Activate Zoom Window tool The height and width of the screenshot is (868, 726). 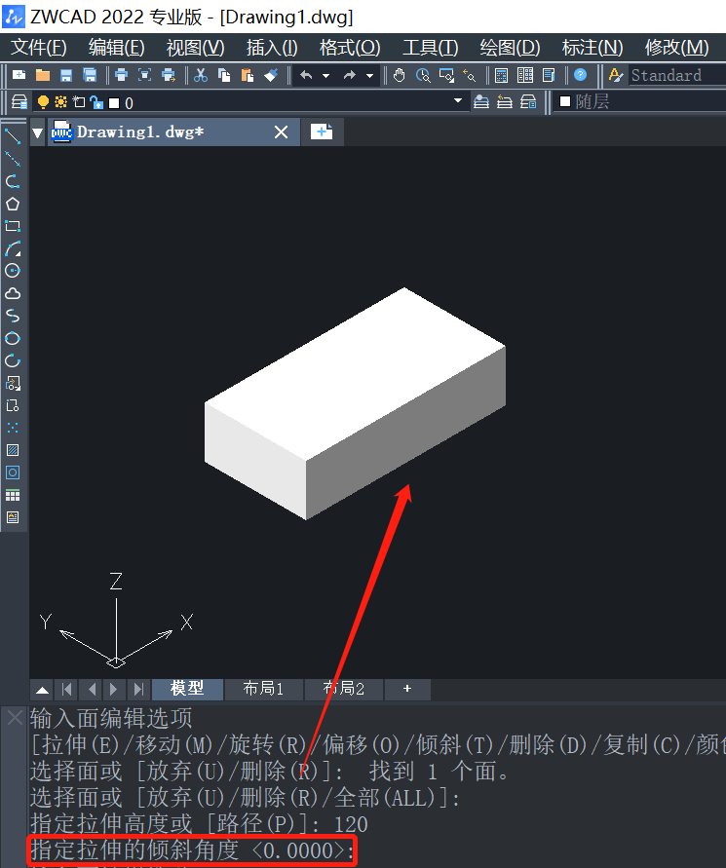(446, 75)
